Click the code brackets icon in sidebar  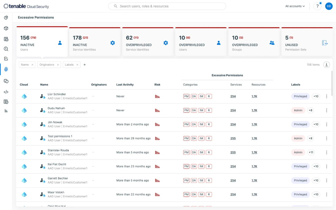click(6, 92)
